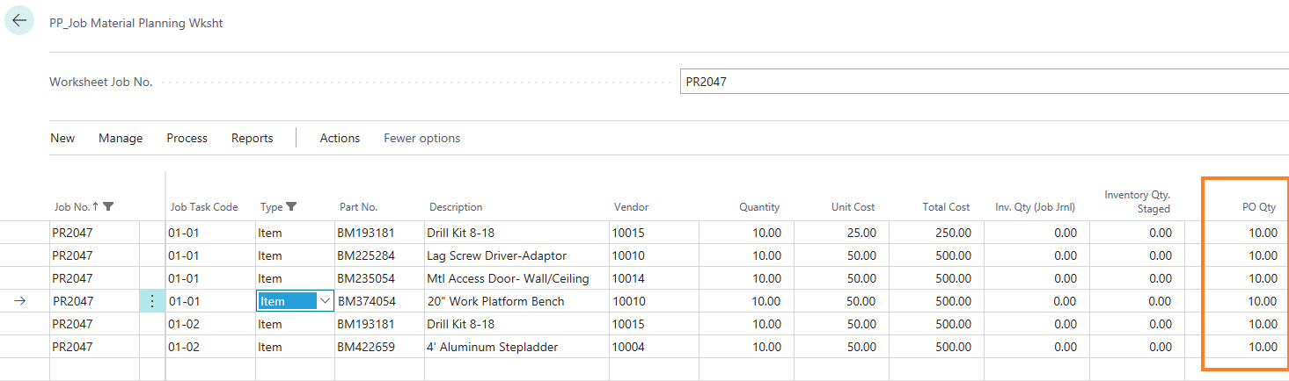Click the sort arrow on Job No. header

point(95,207)
